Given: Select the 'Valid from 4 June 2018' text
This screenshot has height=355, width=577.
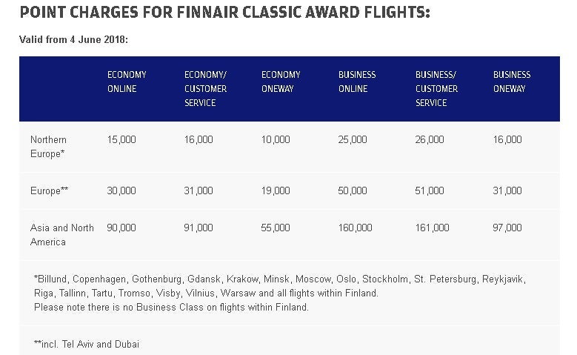Looking at the screenshot, I should (x=73, y=39).
